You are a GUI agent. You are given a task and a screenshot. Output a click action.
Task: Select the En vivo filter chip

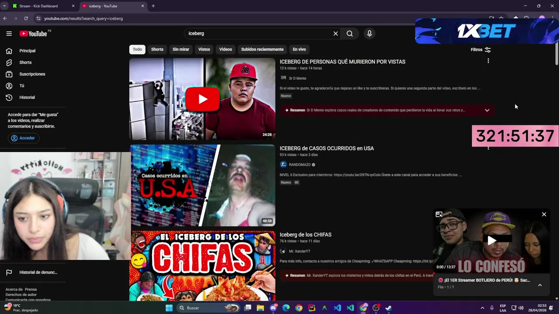[299, 49]
